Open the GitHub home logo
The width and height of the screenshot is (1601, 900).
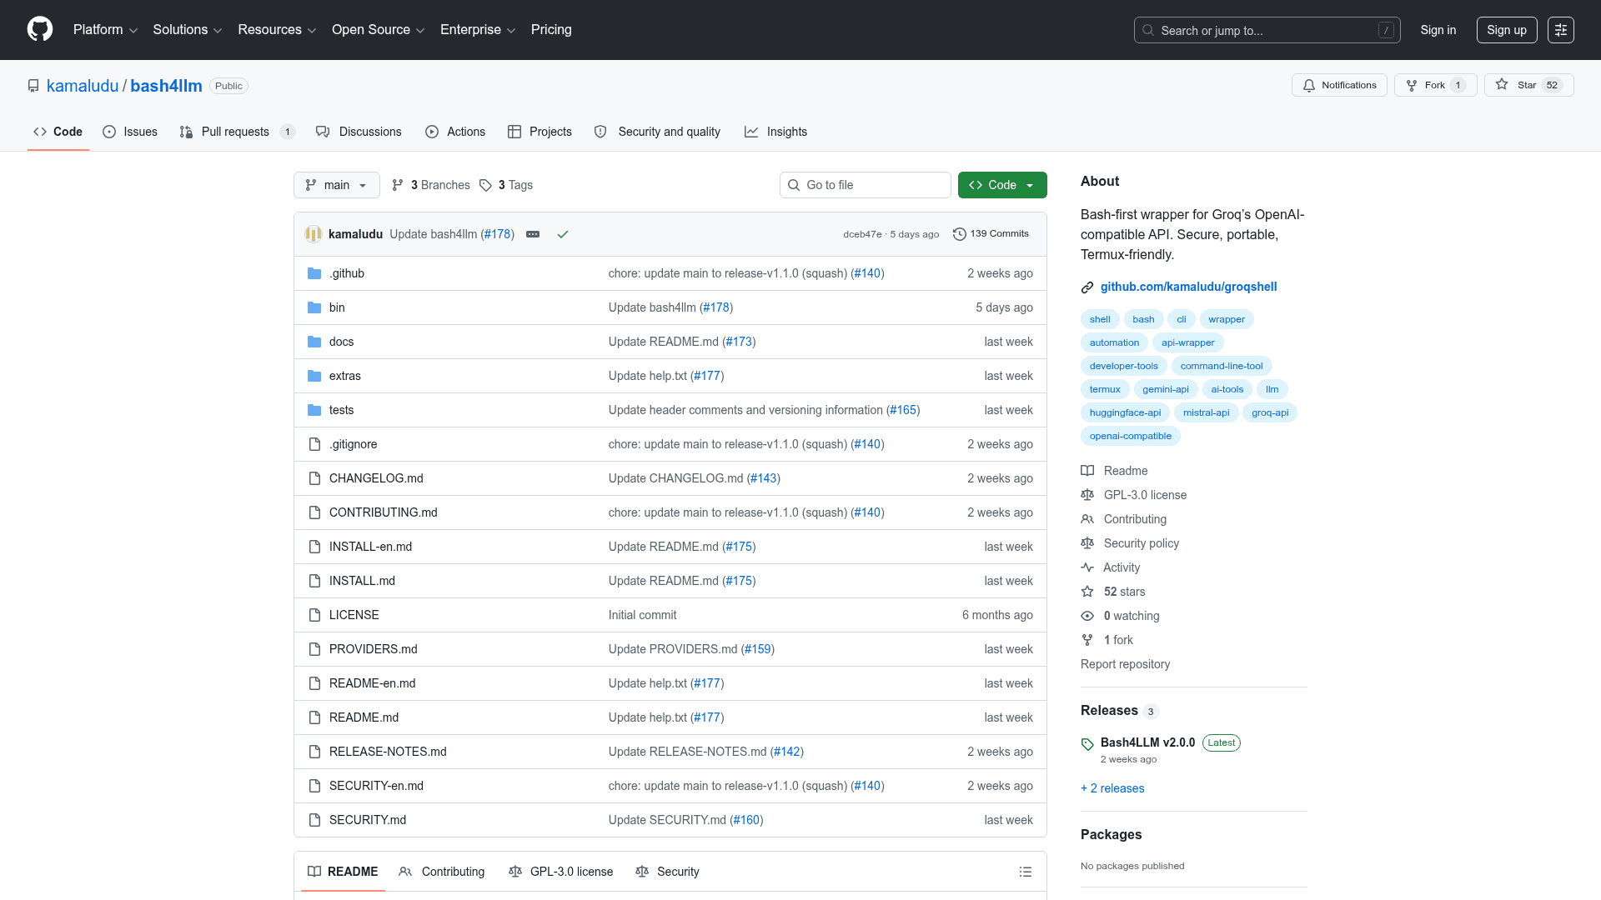[x=40, y=29]
